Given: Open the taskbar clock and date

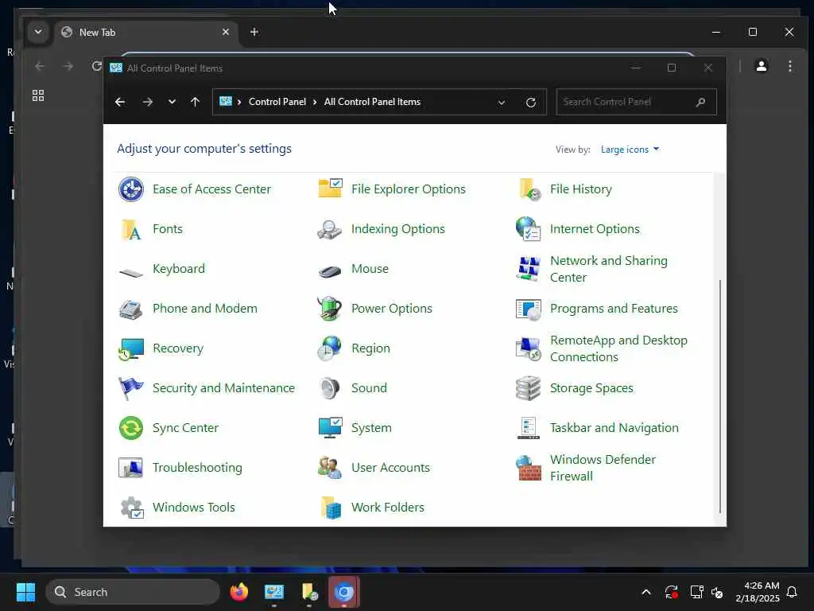Looking at the screenshot, I should click(x=758, y=592).
